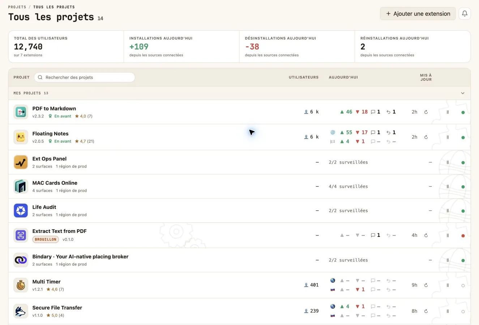The height and width of the screenshot is (325, 479).
Task: Click the BROUILLON badge
Action: [46, 239]
